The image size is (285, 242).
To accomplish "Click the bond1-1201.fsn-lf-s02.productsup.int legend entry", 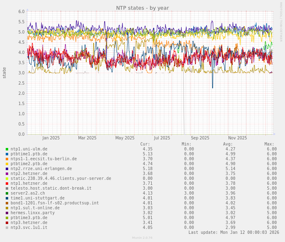I will pos(54,203).
